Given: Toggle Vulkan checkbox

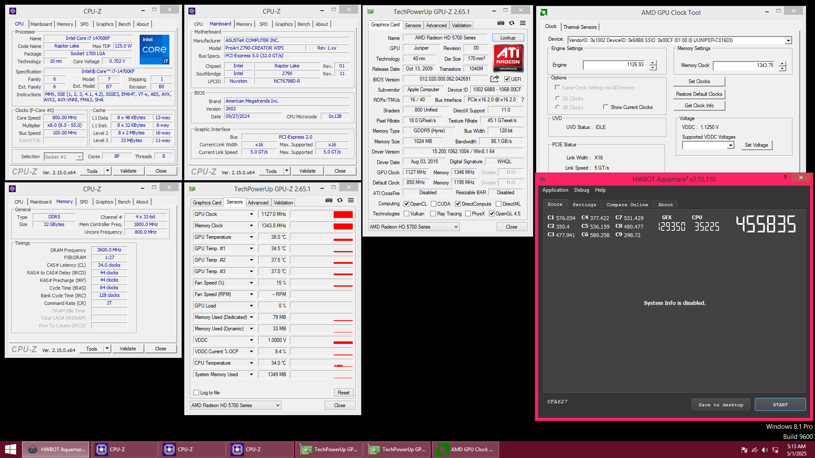Looking at the screenshot, I should tap(406, 214).
